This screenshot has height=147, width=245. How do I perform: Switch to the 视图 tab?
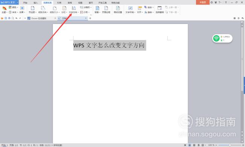80,3
